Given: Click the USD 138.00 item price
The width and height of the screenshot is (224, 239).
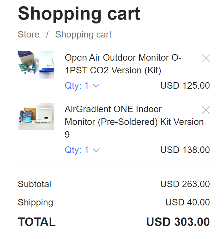Looking at the screenshot, I should pos(185,150).
